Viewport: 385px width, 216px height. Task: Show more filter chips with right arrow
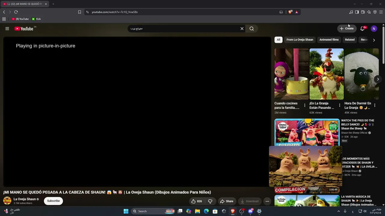pos(374,40)
